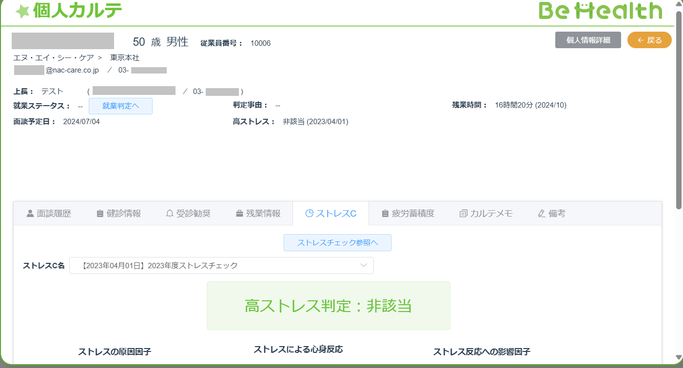Click the pencil icon on 備考 tab
683x368 pixels.
[x=542, y=213]
